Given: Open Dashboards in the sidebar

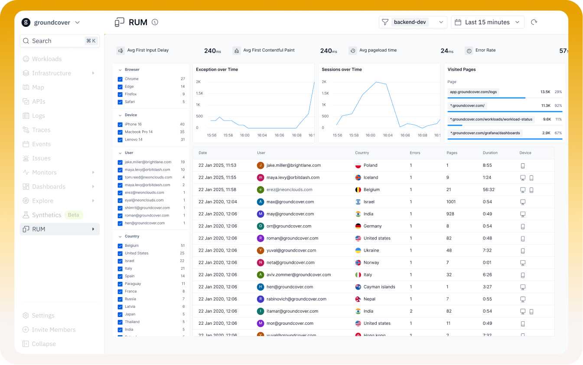Looking at the screenshot, I should tap(60, 187).
